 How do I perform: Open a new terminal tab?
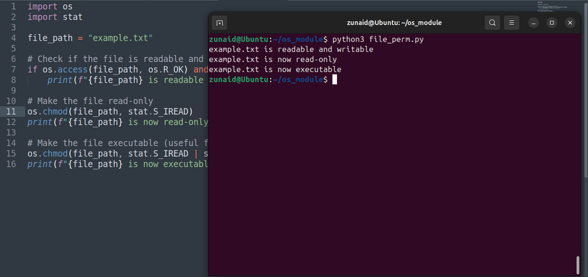(220, 23)
